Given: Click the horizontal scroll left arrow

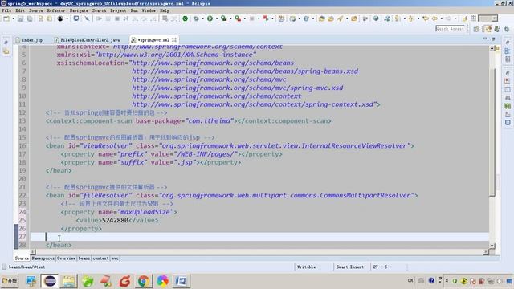Looking at the screenshot, I should coord(33,251).
